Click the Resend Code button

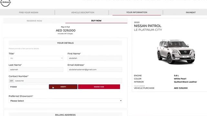pos(99,87)
